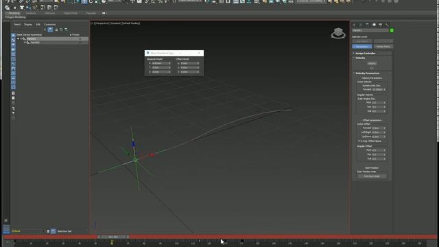Click the Angular Offset Roll spinner arrows

point(385,158)
